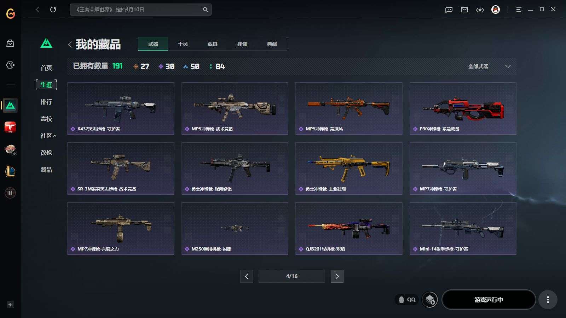Open the mail inbox icon
Screen dimensions: 566x318
[x=464, y=10]
